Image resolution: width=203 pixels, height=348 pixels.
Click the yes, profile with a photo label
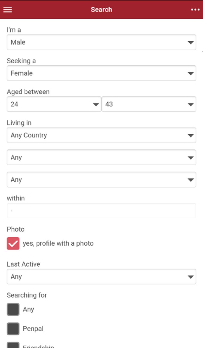pos(58,243)
